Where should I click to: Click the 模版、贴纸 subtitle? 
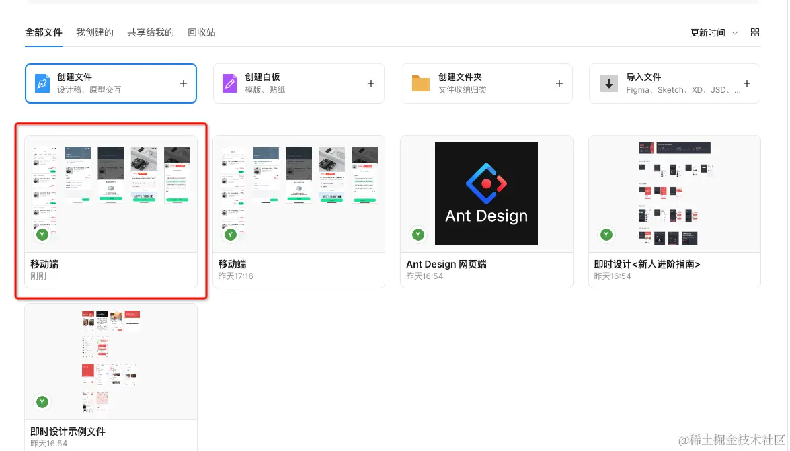click(265, 89)
